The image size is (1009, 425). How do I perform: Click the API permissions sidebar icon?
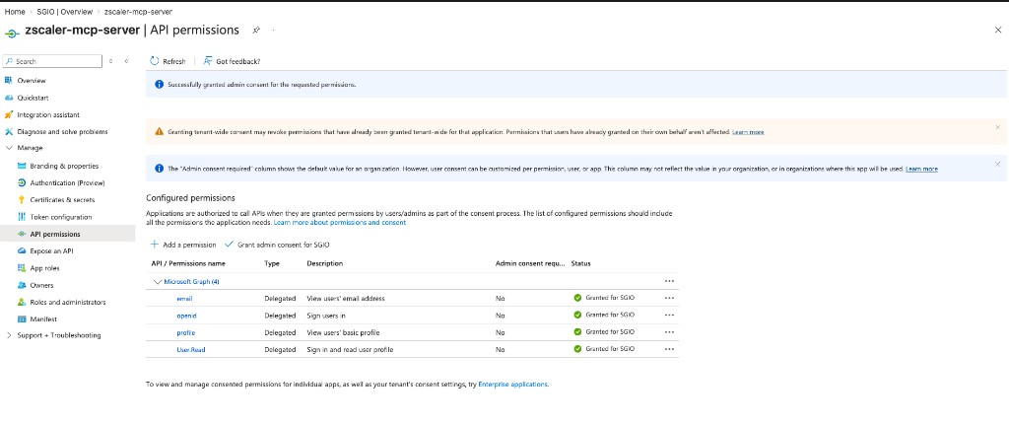22,234
